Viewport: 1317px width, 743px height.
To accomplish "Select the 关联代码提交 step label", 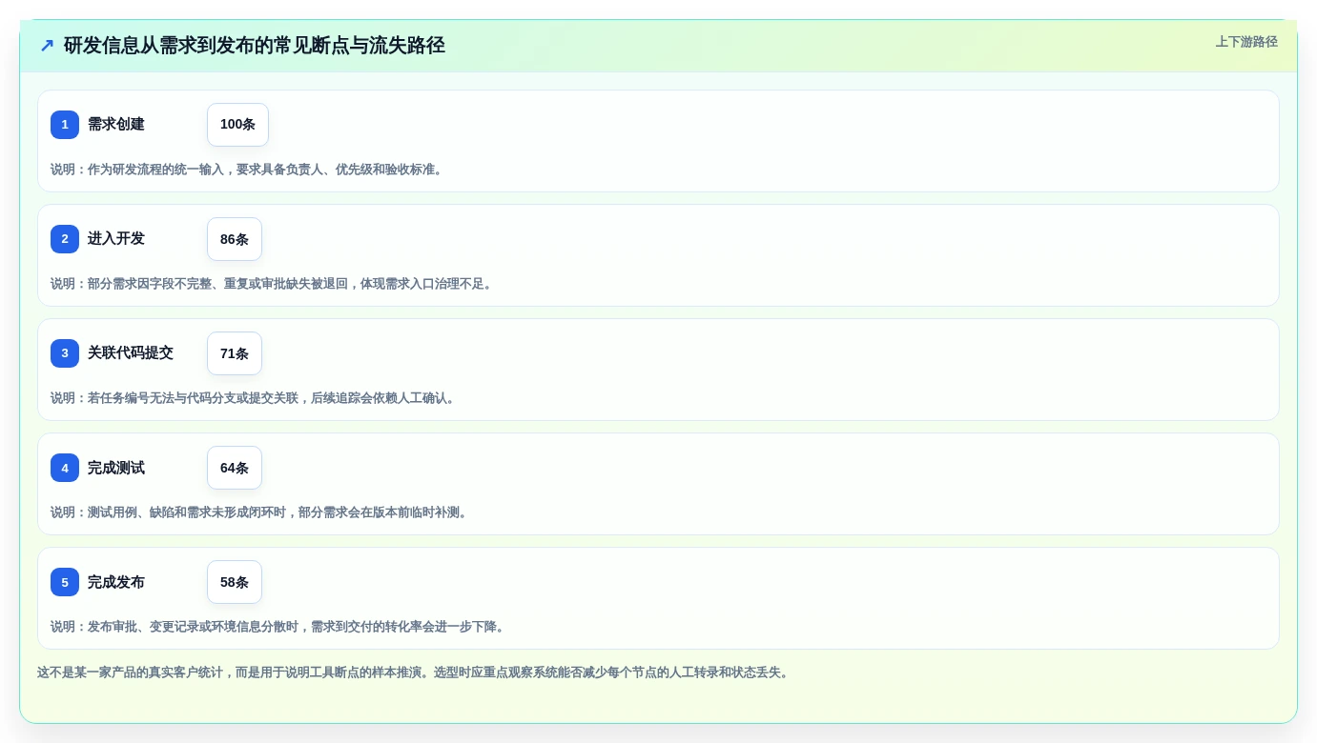I will tap(131, 353).
